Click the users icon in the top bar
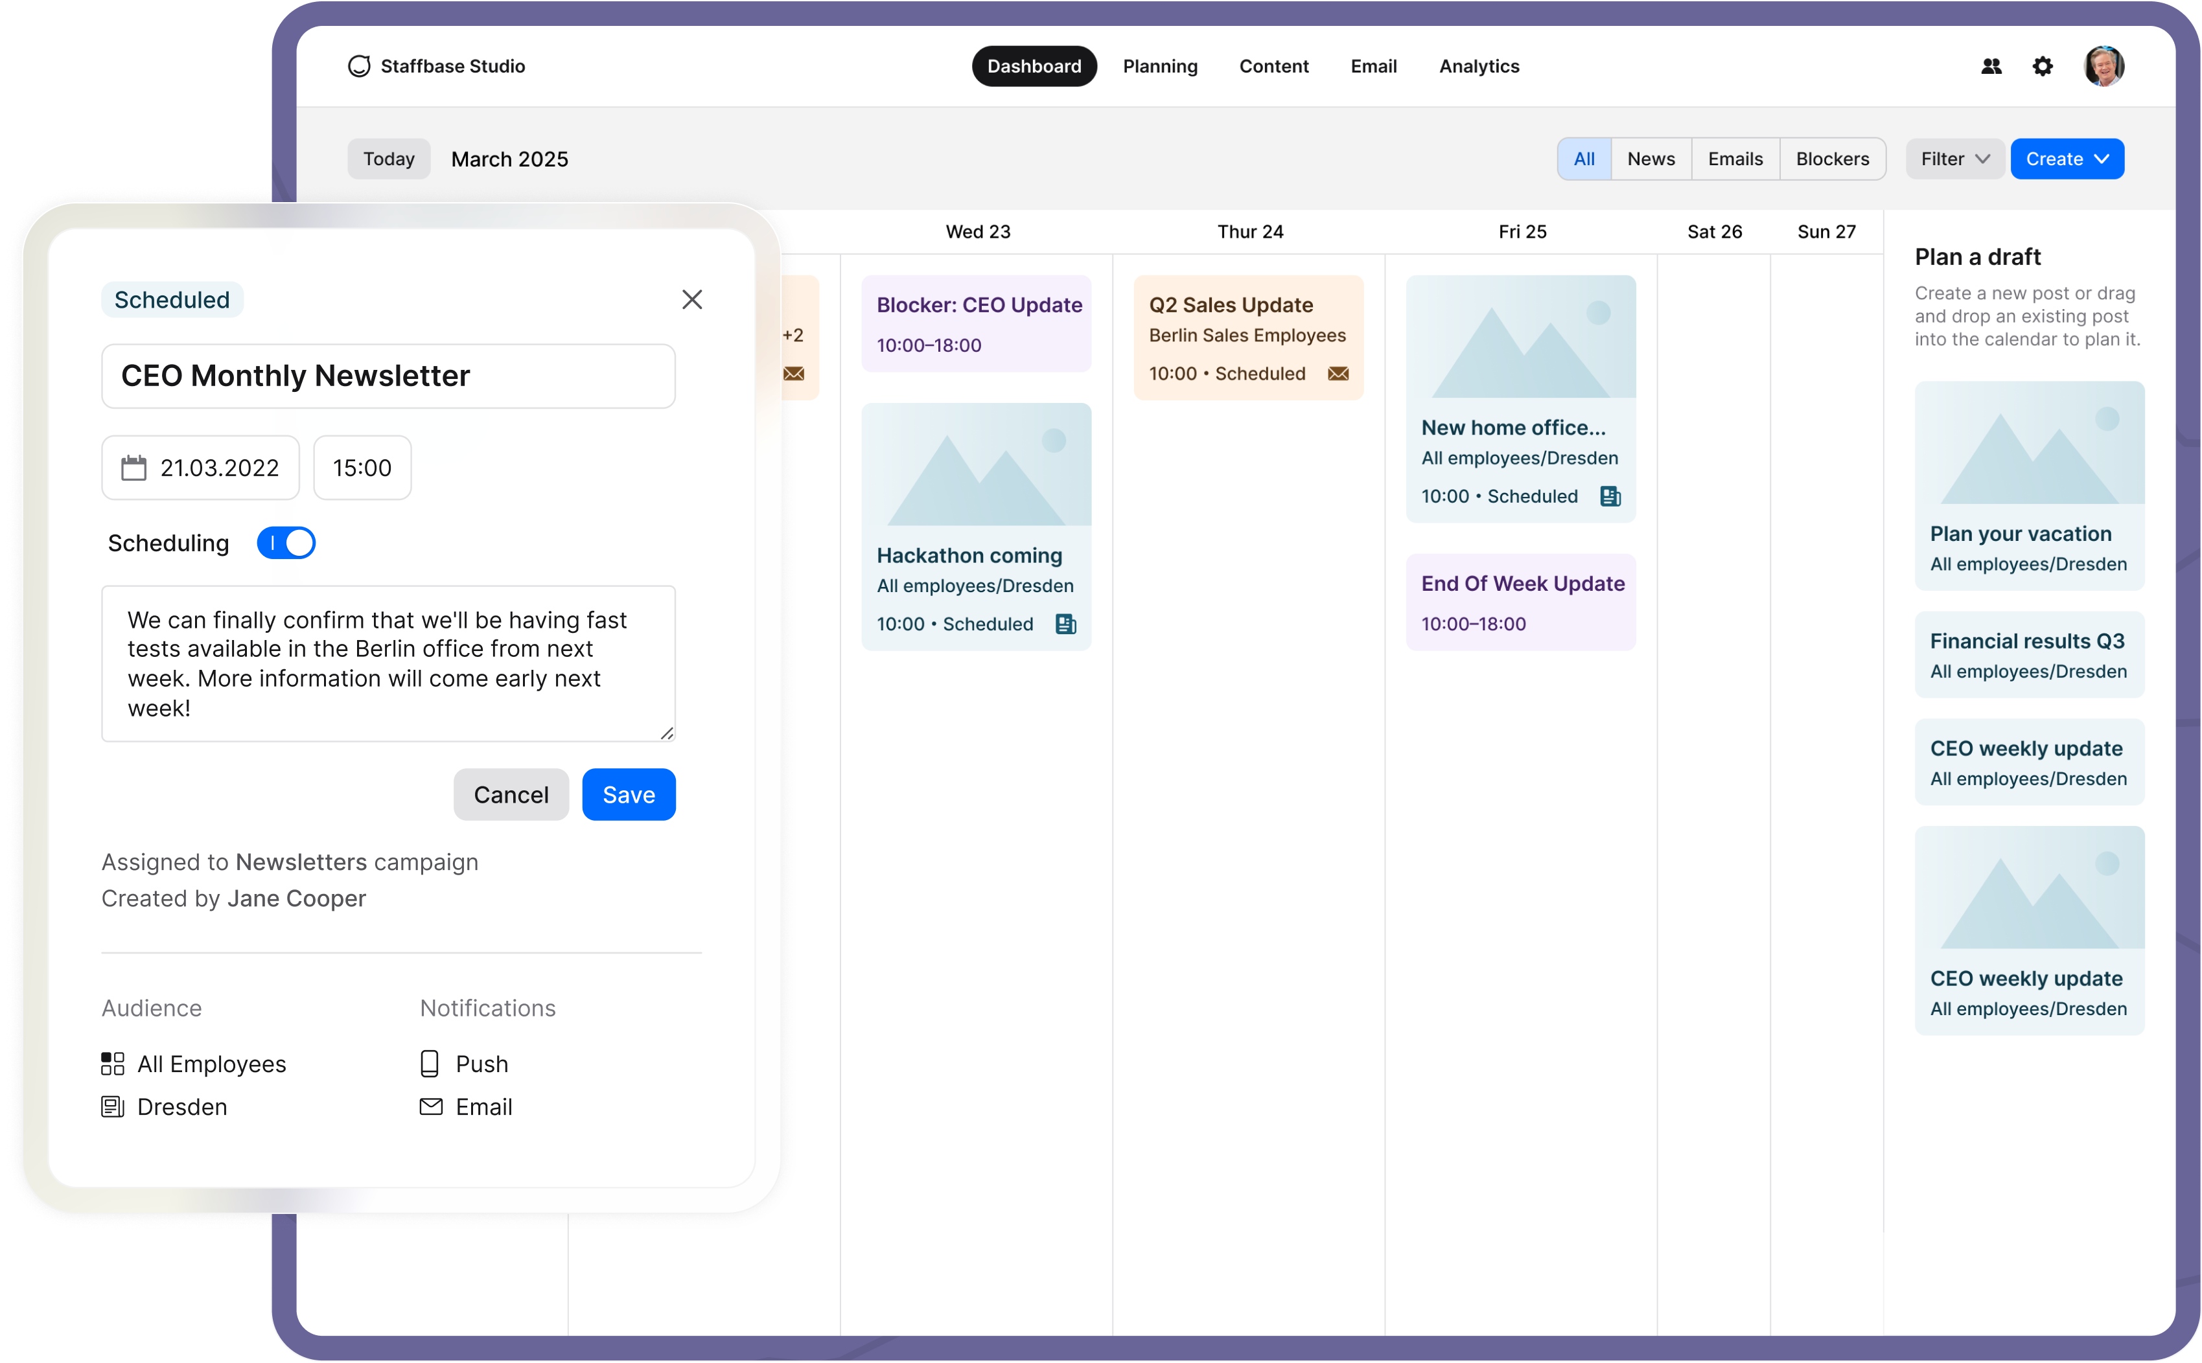The image size is (2202, 1363). point(1992,66)
